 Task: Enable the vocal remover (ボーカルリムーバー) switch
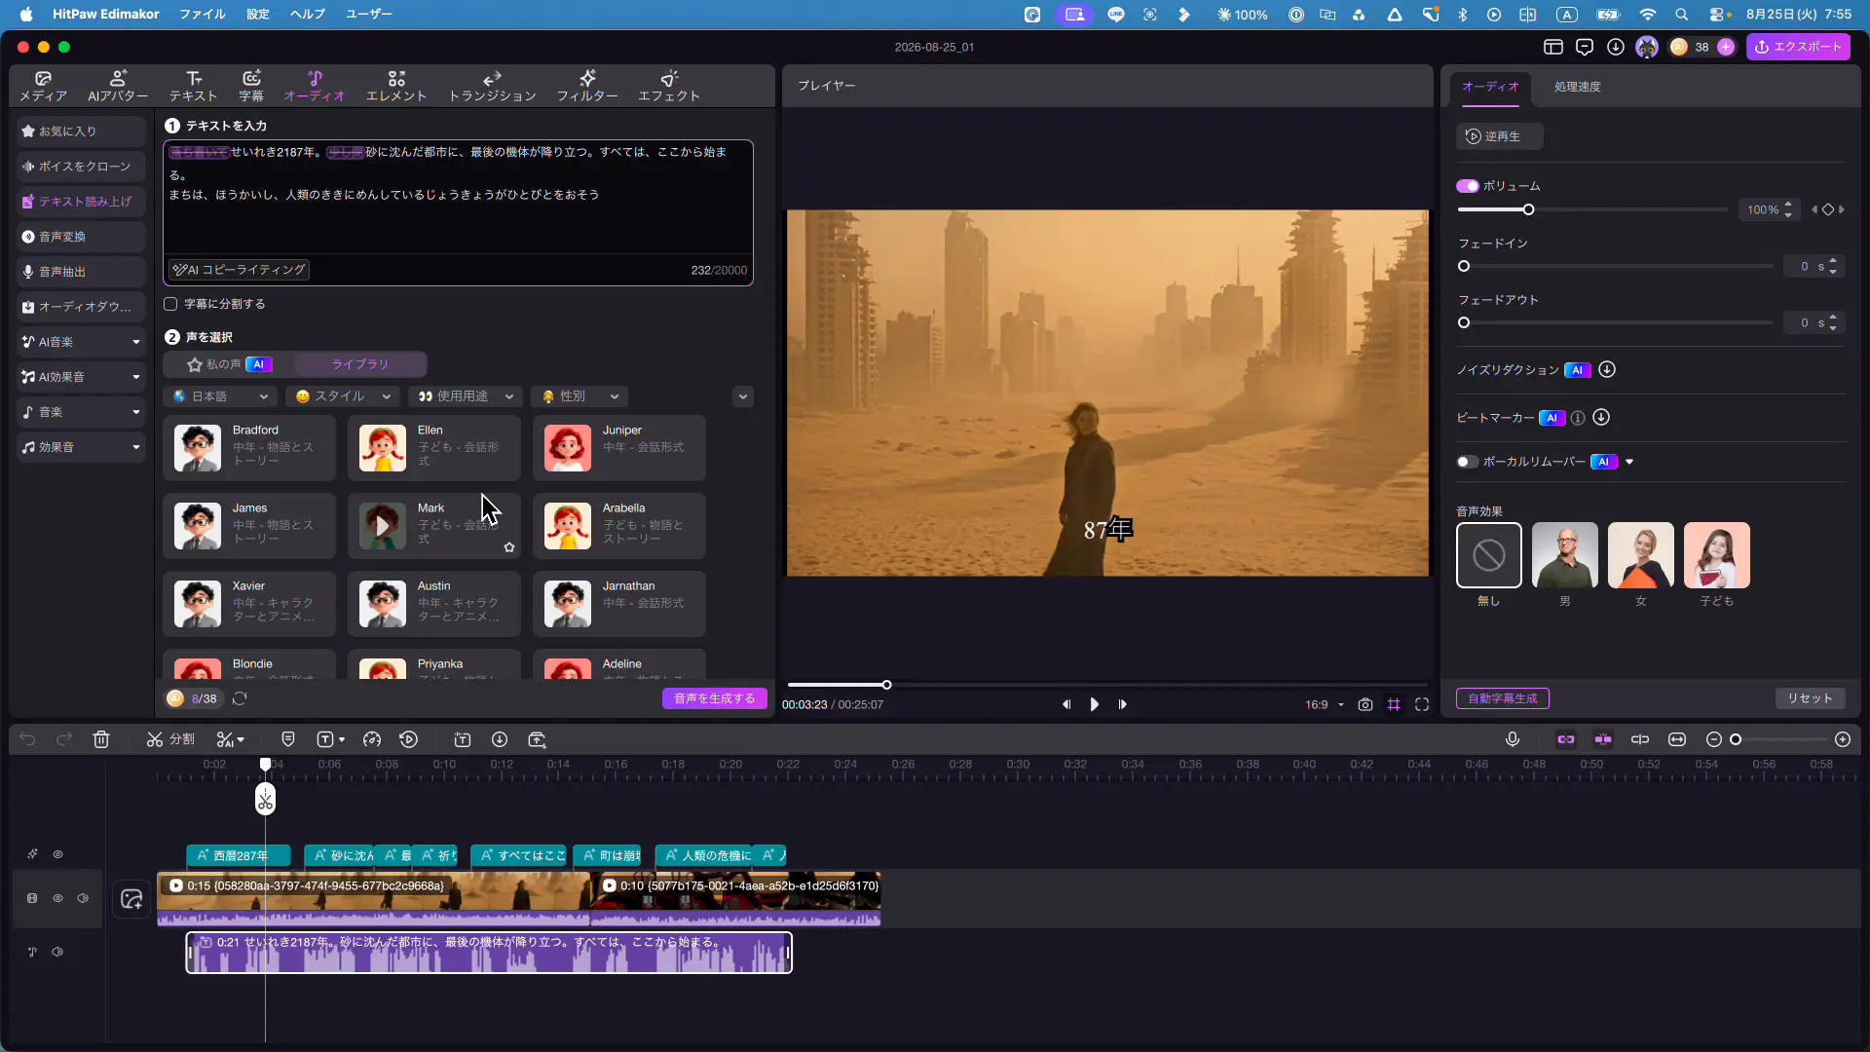pyautogui.click(x=1468, y=462)
